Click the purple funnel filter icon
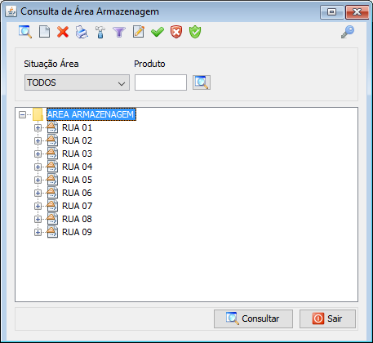Viewport: 373px width, 343px height. 119,32
